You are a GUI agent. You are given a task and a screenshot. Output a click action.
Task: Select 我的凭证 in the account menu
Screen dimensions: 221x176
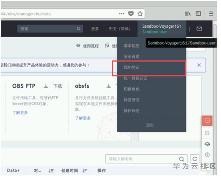[x=131, y=67]
